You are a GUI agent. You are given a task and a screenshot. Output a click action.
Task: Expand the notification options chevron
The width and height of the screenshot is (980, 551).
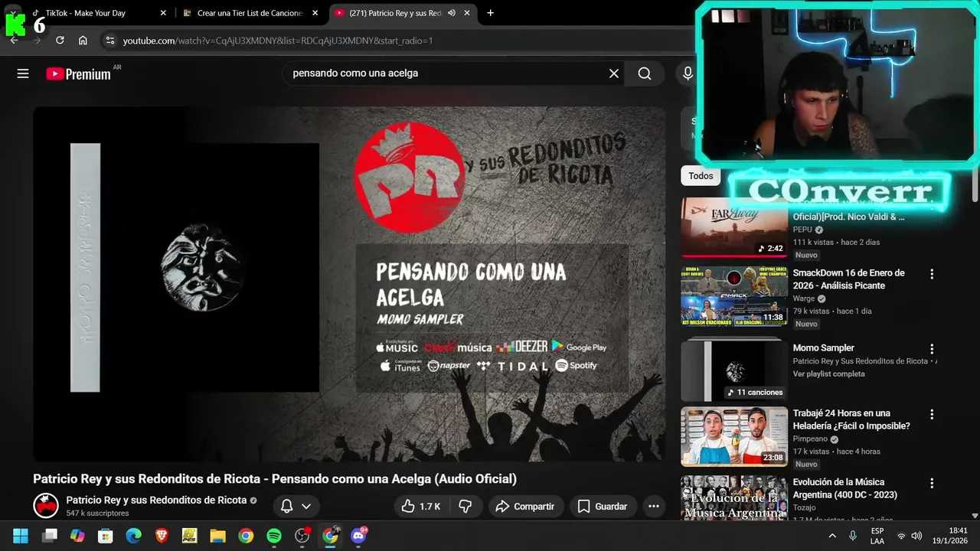point(306,506)
